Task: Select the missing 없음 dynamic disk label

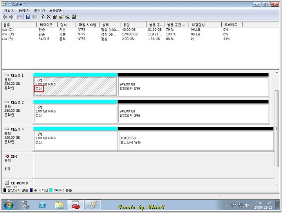Action: tap(17, 165)
